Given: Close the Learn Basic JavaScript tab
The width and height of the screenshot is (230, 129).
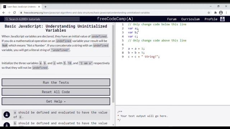Looking at the screenshot, I should (39, 7).
